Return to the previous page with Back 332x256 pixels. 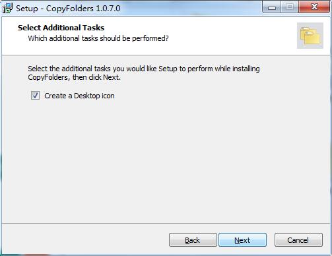pos(193,240)
